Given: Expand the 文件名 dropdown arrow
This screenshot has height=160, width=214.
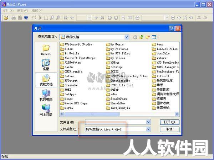Looking at the screenshot, I should pos(148,122).
